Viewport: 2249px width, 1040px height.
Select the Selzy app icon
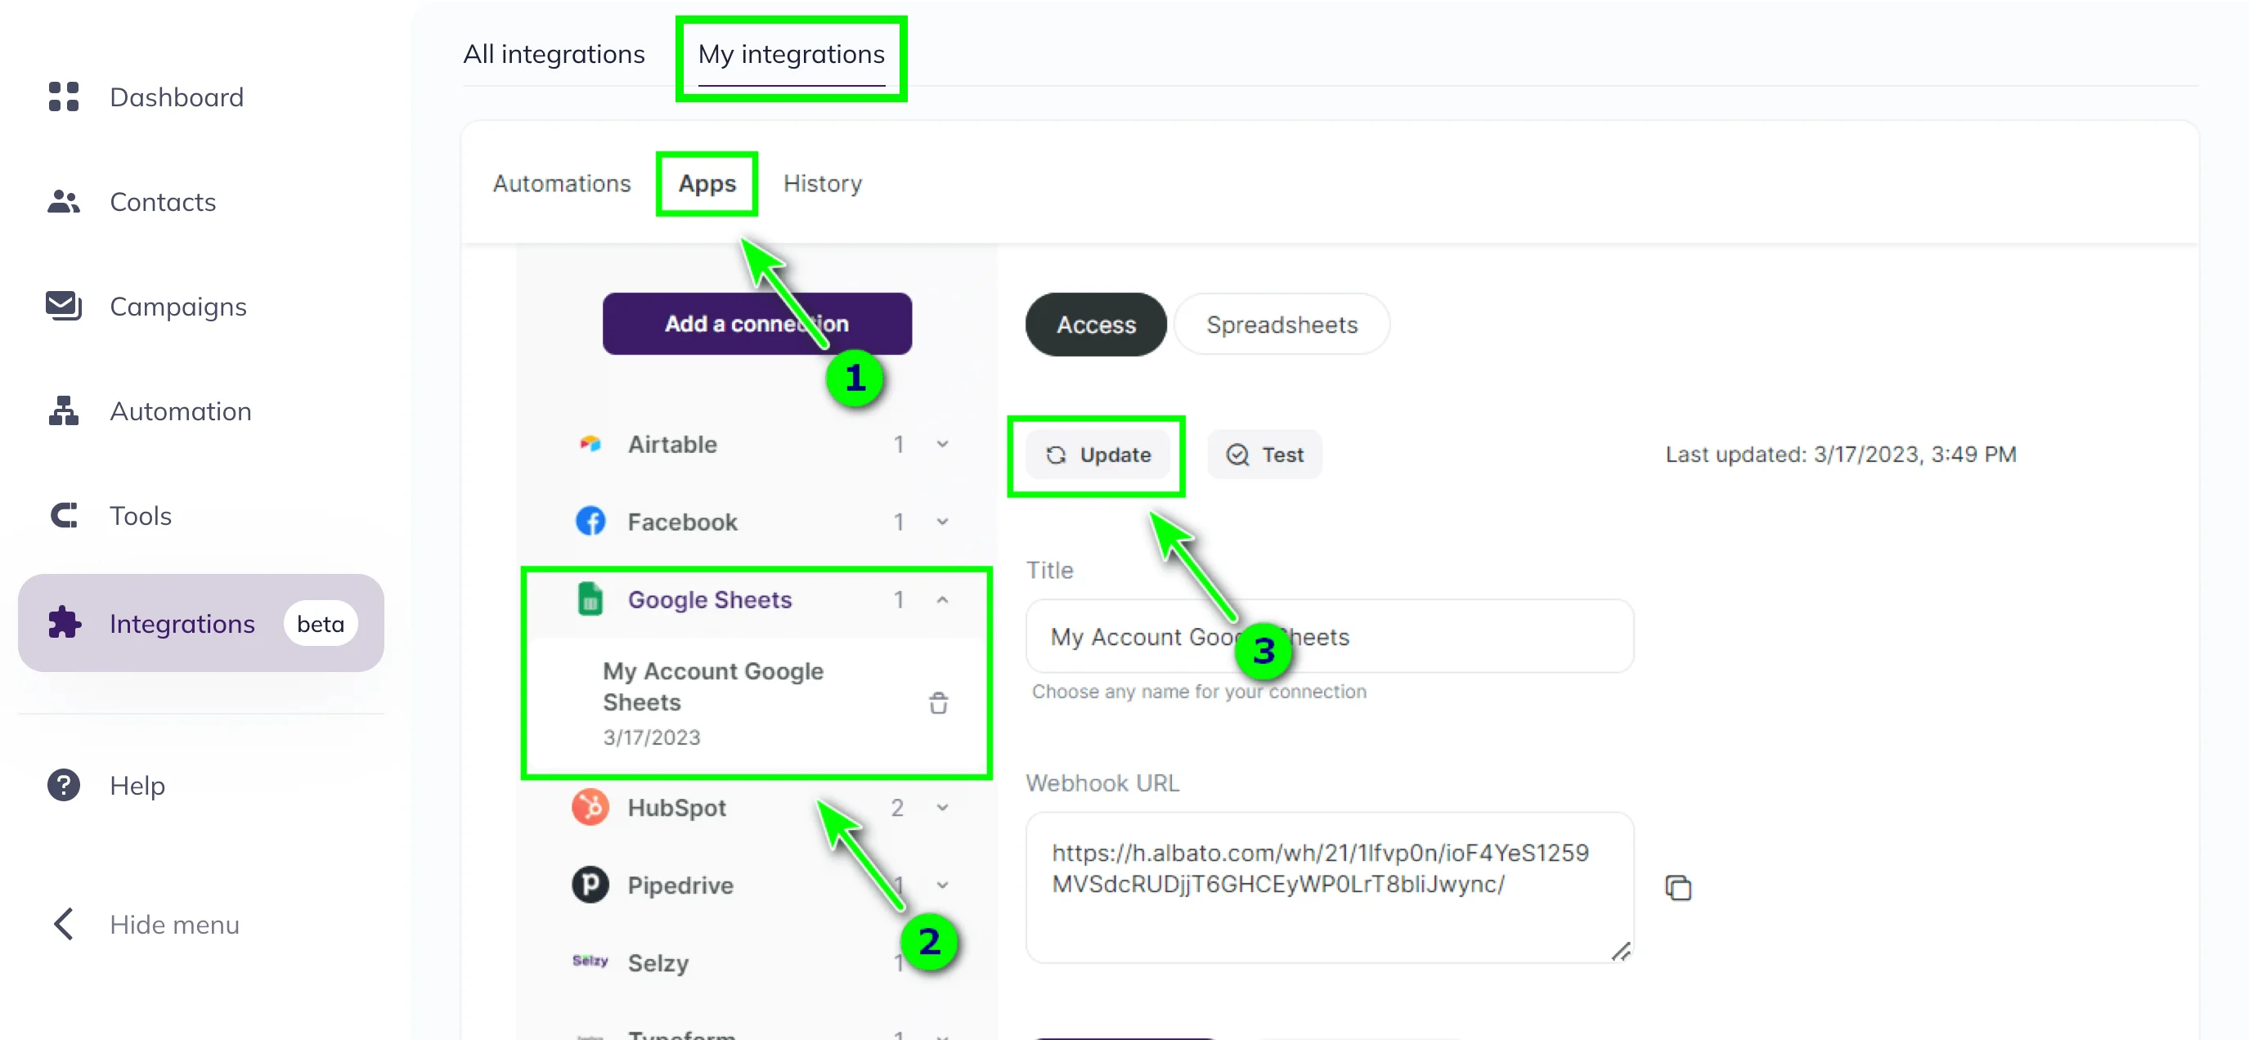point(590,962)
